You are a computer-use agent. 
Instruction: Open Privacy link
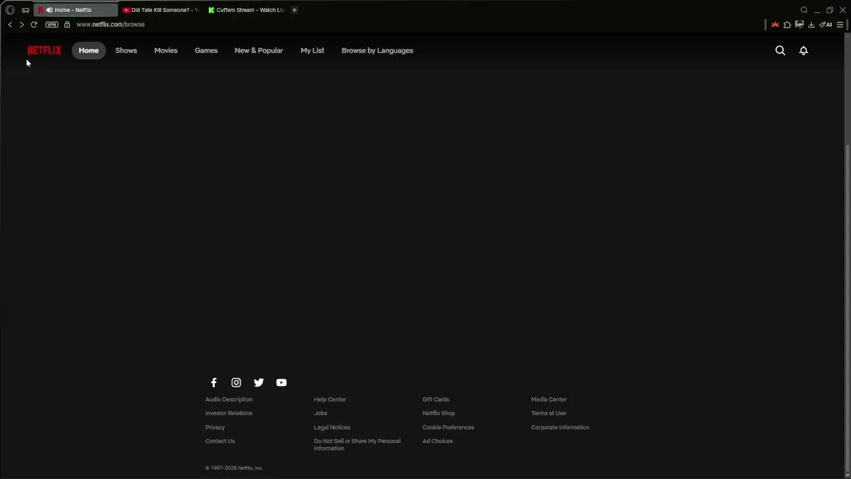pos(215,427)
